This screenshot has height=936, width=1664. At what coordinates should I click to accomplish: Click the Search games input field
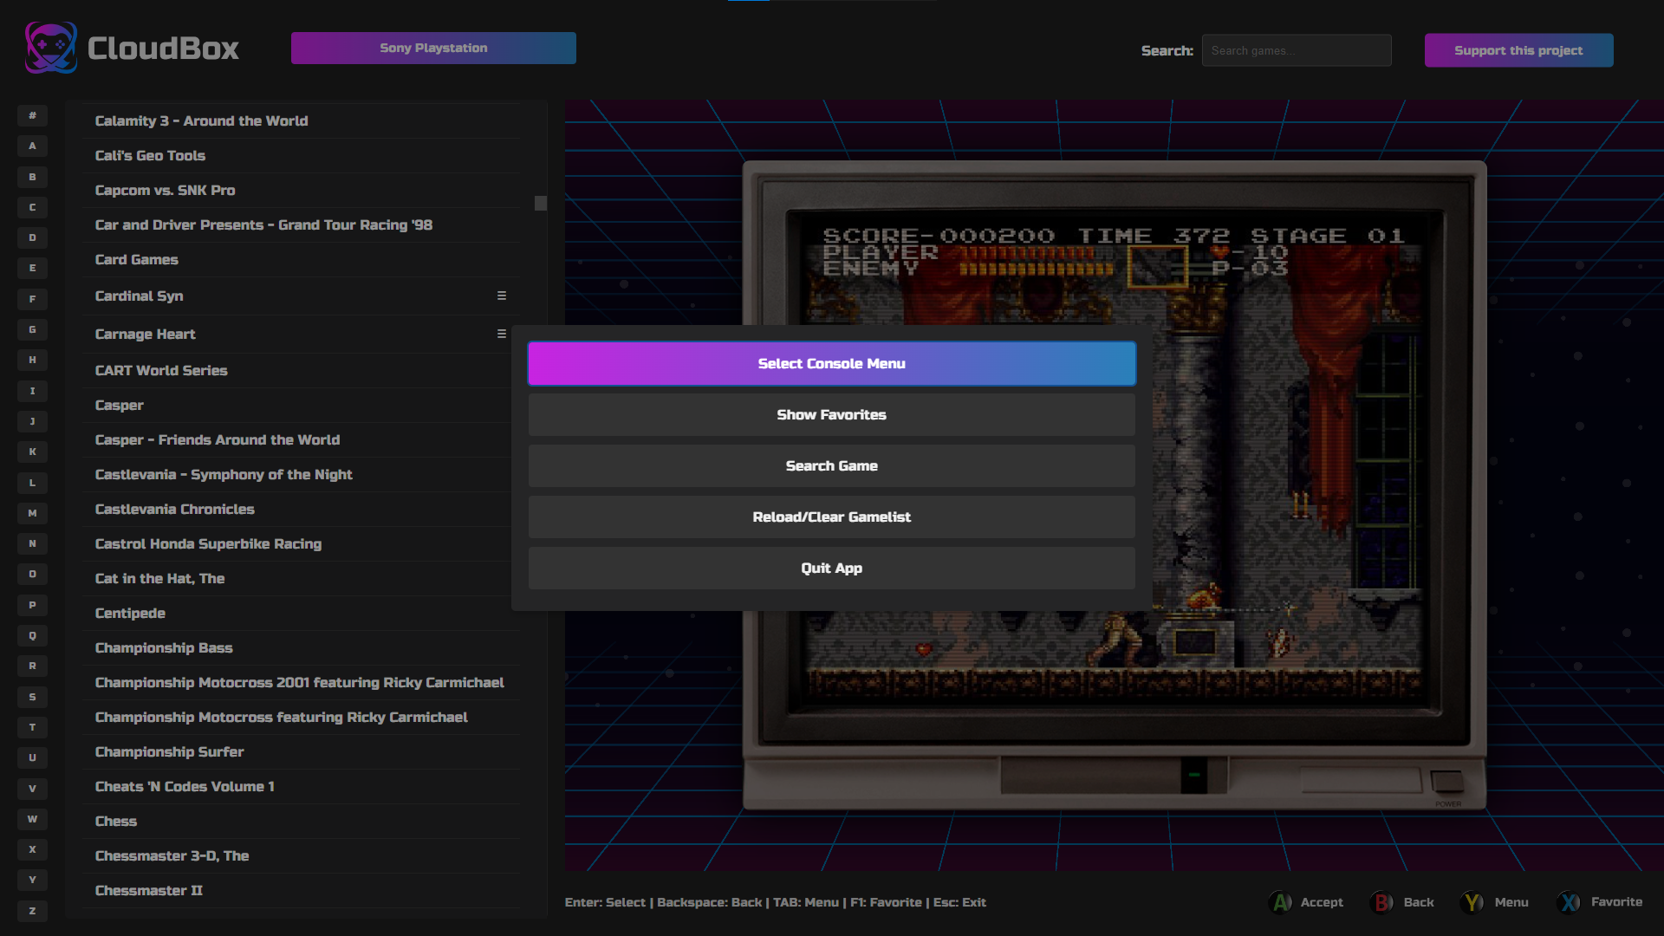pos(1297,50)
